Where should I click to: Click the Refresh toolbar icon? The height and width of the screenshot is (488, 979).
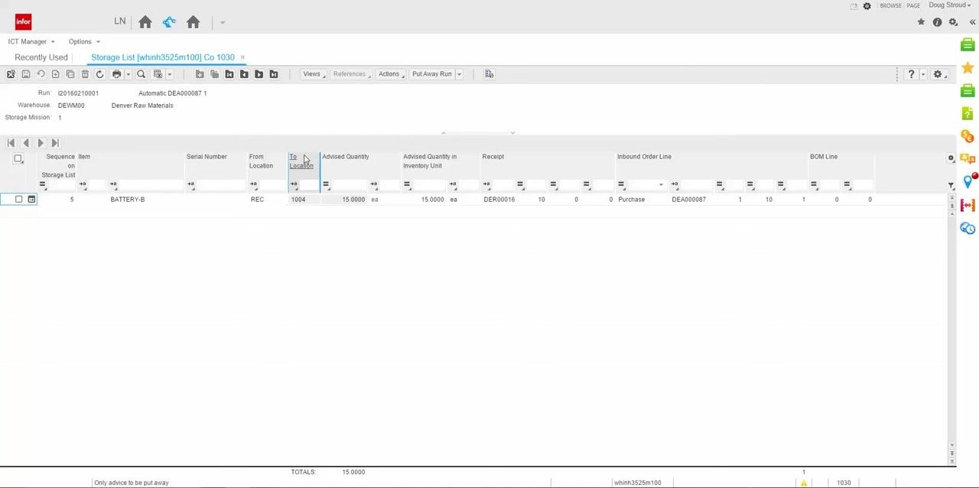[99, 74]
